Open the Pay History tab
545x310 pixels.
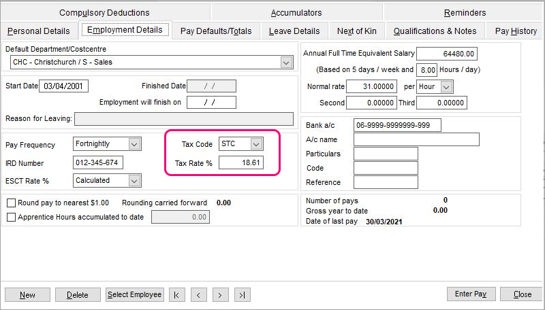click(x=516, y=31)
